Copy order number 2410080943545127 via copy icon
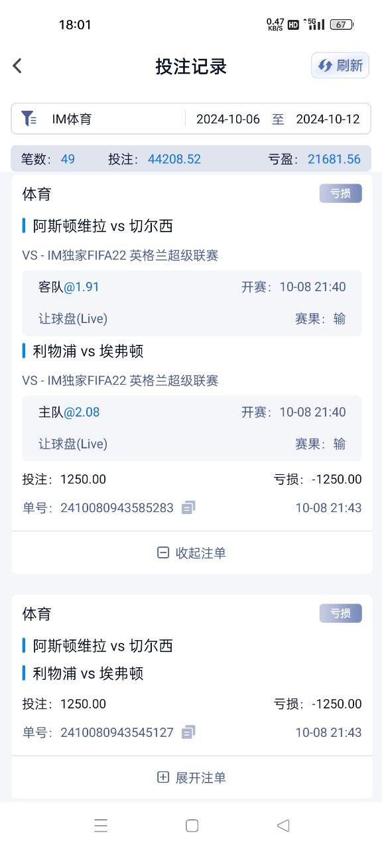The image size is (382, 849). click(188, 732)
